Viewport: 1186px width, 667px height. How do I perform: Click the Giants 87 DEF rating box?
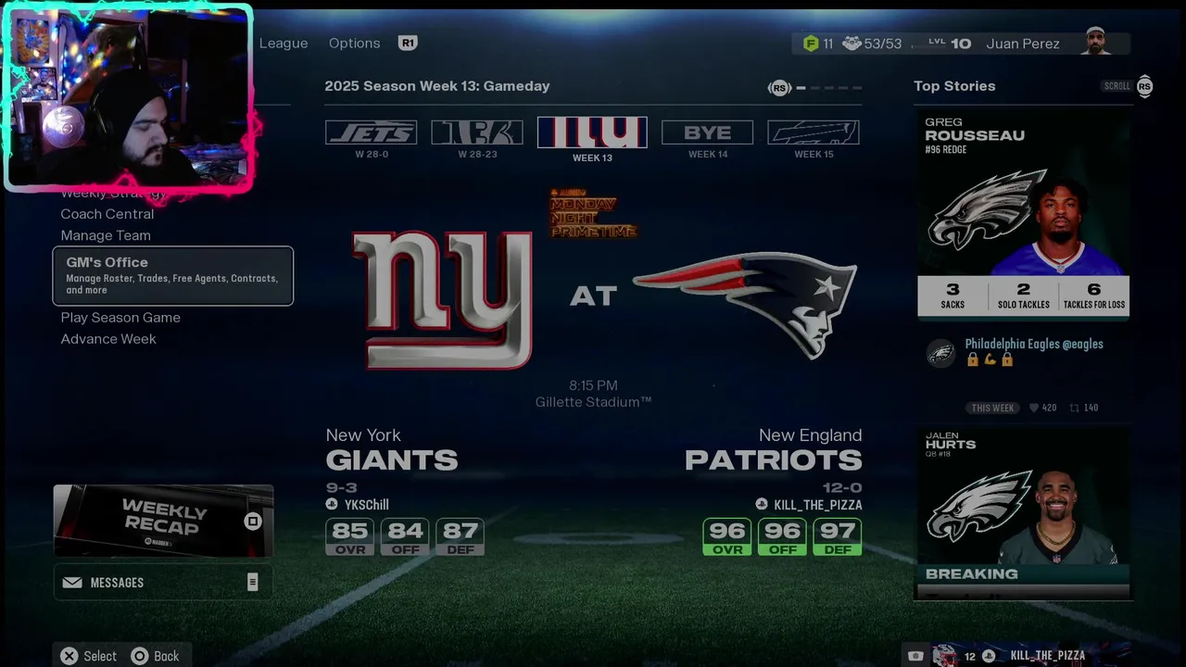tap(461, 536)
